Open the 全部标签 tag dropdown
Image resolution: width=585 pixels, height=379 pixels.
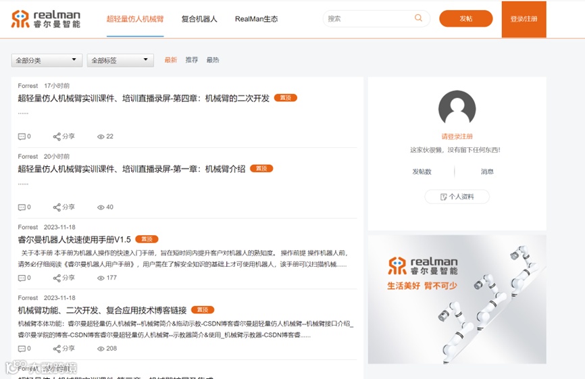point(120,60)
